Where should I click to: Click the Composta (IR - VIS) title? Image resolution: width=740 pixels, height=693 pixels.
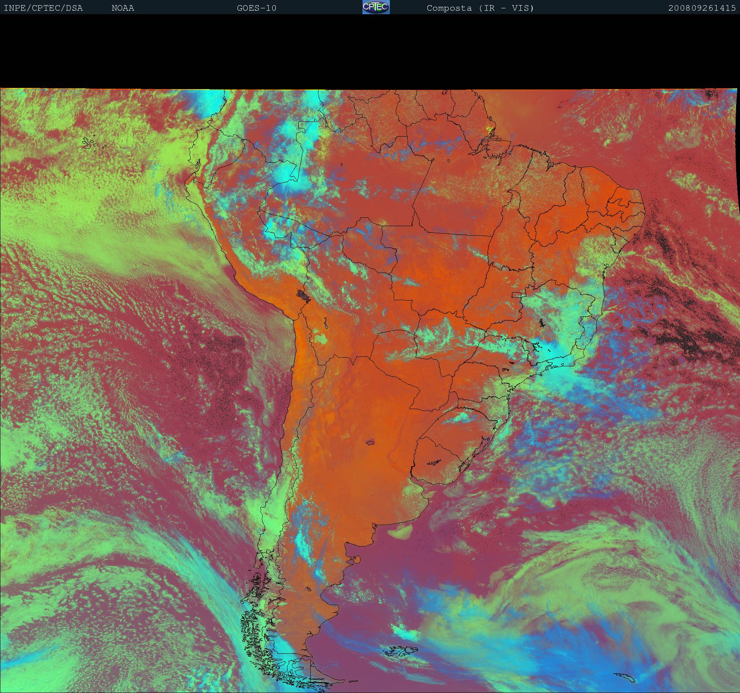480,8
